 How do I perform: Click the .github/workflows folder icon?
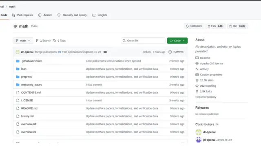point(18,61)
